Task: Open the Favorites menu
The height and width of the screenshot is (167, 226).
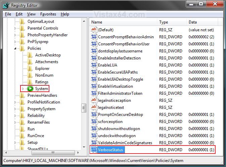Action: pos(48,14)
